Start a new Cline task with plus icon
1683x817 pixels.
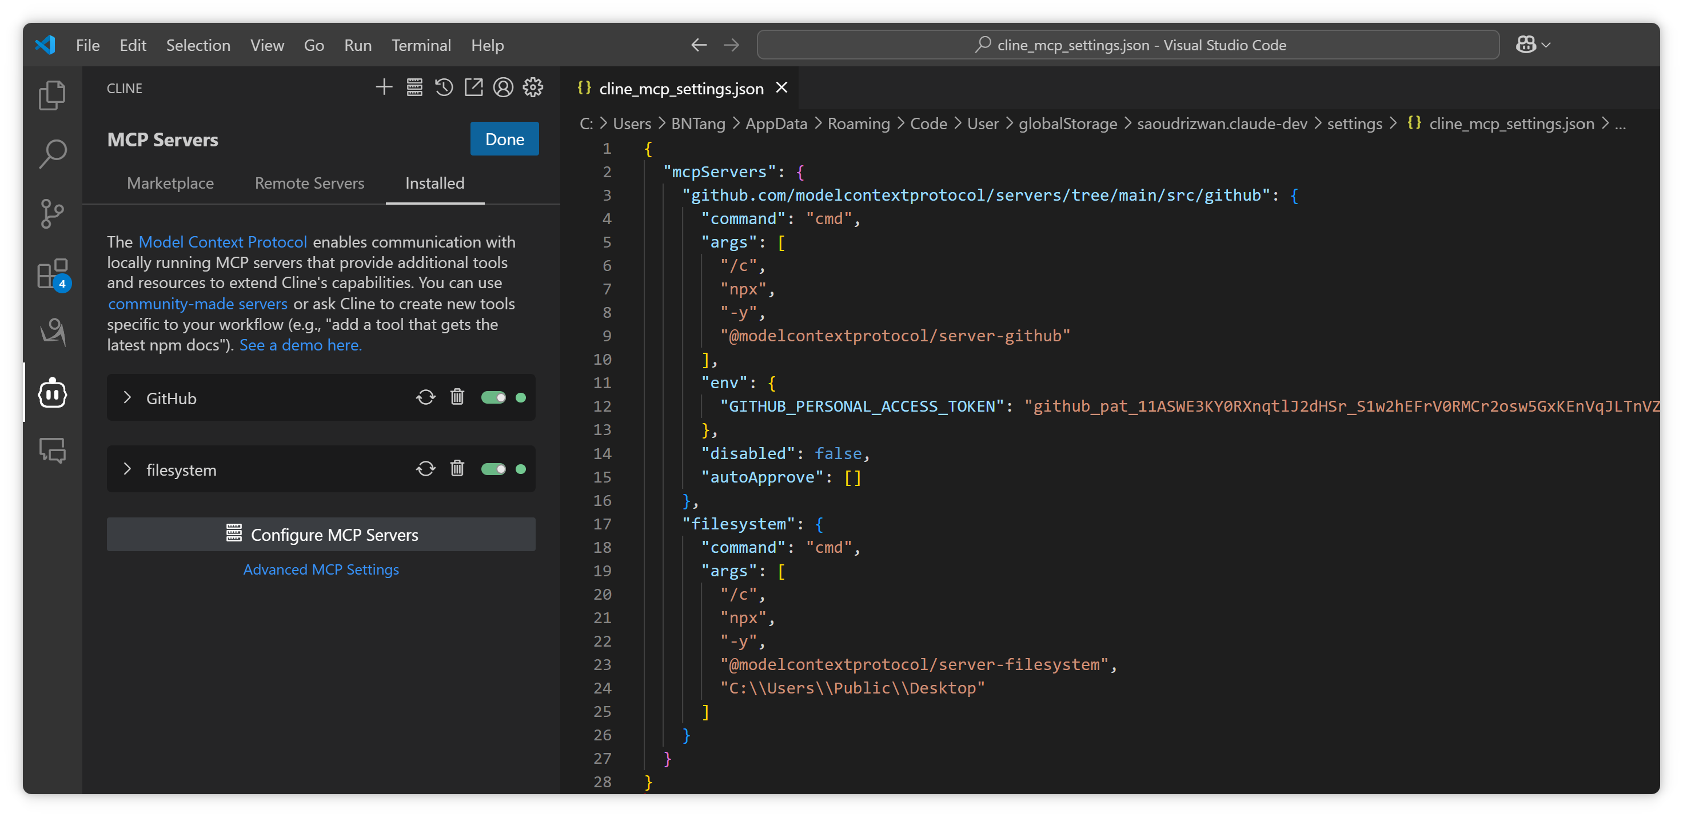tap(384, 87)
